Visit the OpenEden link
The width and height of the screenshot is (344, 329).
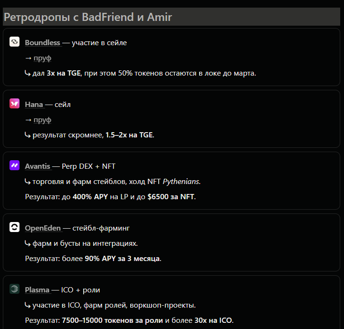click(x=42, y=228)
